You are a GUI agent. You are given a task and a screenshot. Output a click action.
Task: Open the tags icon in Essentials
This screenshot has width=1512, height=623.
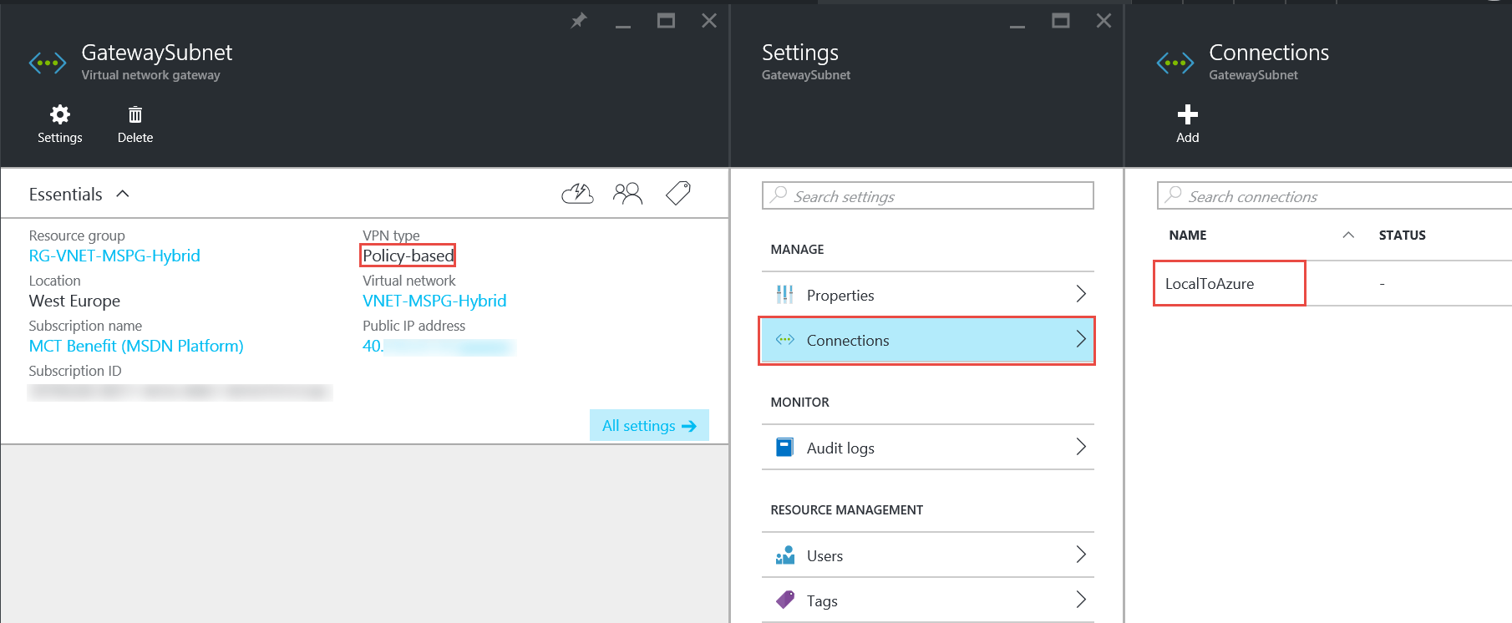pos(678,194)
